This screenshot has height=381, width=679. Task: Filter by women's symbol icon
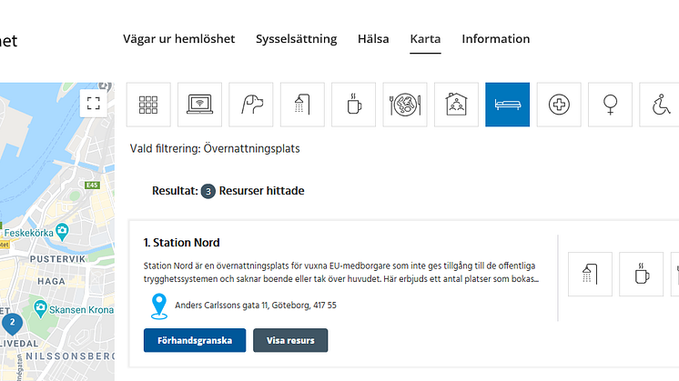pyautogui.click(x=610, y=105)
